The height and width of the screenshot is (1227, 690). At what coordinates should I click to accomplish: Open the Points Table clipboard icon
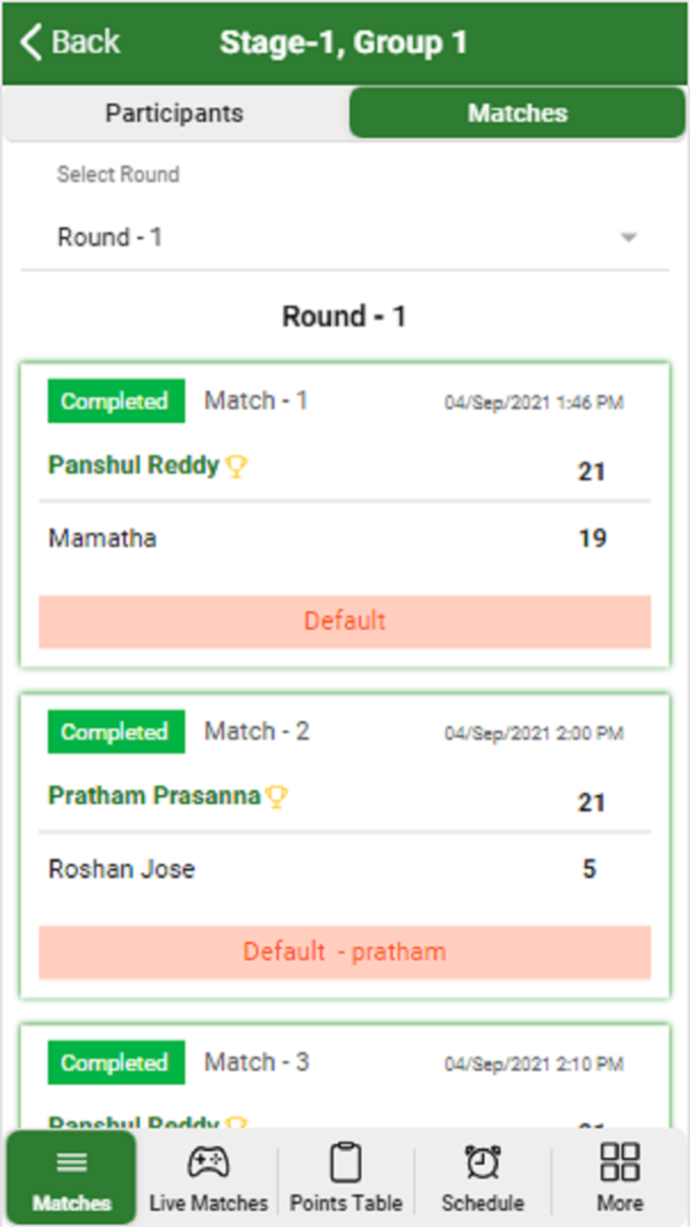tap(345, 1163)
